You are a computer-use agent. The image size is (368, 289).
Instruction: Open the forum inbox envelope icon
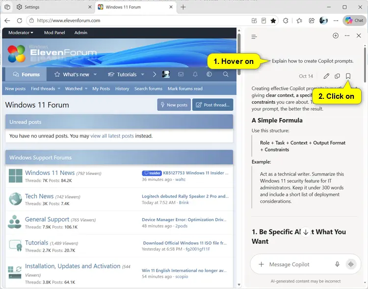pyautogui.click(x=181, y=74)
